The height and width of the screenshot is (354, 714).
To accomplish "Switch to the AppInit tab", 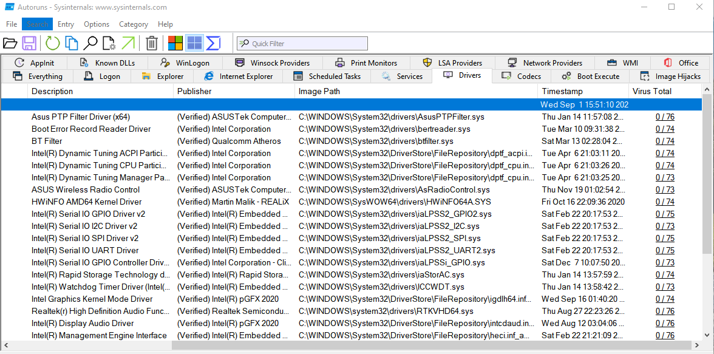I will pyautogui.click(x=34, y=63).
